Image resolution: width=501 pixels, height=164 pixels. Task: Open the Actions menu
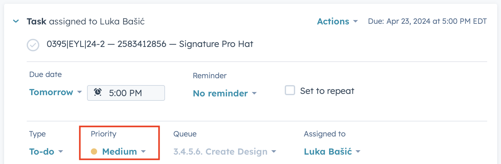(x=333, y=21)
